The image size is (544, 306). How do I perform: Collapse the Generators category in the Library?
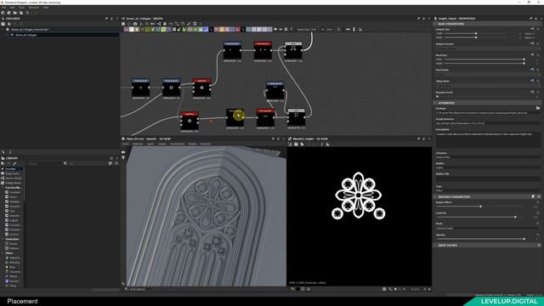(x=3, y=239)
